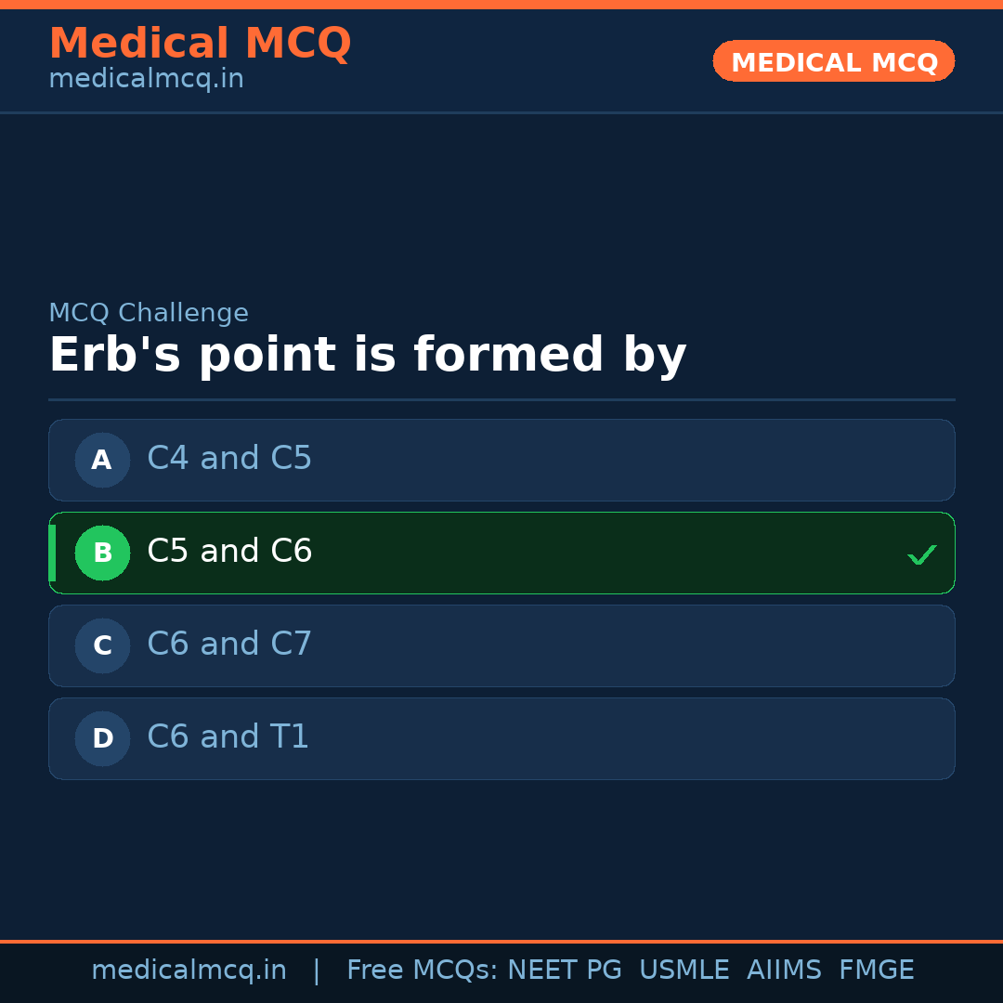The image size is (1003, 1003).
Task: Click the green highlight bar beside option B
Action: [x=52, y=553]
